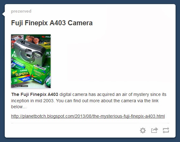This screenshot has width=180, height=142.
Task: Click the post's left speech-bubble pointer
Action: [x=3, y=14]
